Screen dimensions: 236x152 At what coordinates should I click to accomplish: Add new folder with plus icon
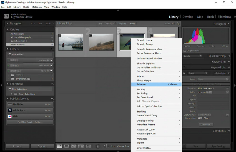tap(52, 49)
